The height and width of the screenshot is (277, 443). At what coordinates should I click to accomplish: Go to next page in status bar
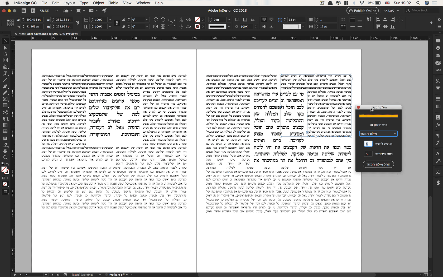click(52, 275)
